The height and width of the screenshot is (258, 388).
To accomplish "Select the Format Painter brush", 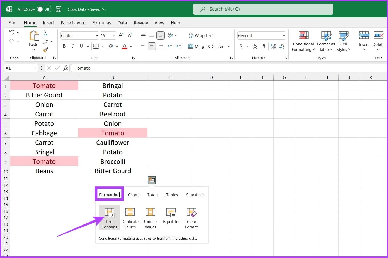I will 45,50.
